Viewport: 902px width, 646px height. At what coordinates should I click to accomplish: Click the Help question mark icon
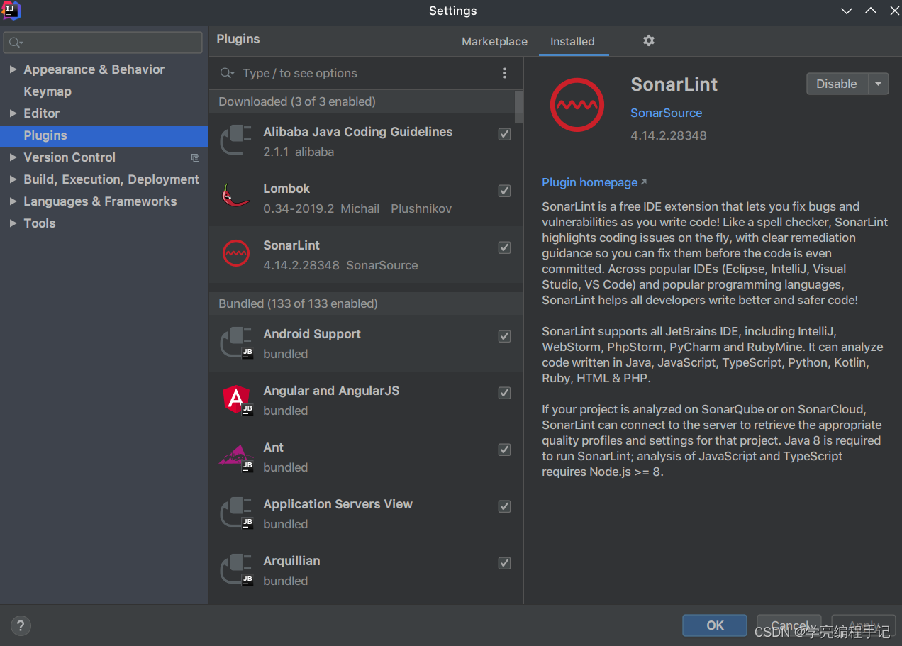tap(21, 626)
